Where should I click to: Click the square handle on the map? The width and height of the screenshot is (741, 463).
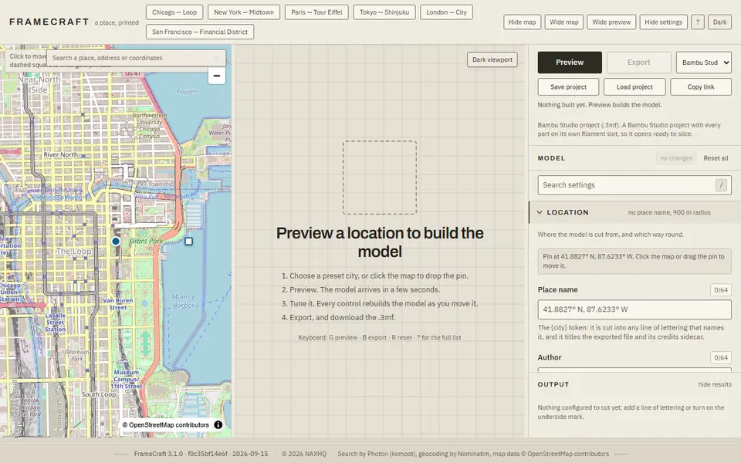click(x=188, y=242)
